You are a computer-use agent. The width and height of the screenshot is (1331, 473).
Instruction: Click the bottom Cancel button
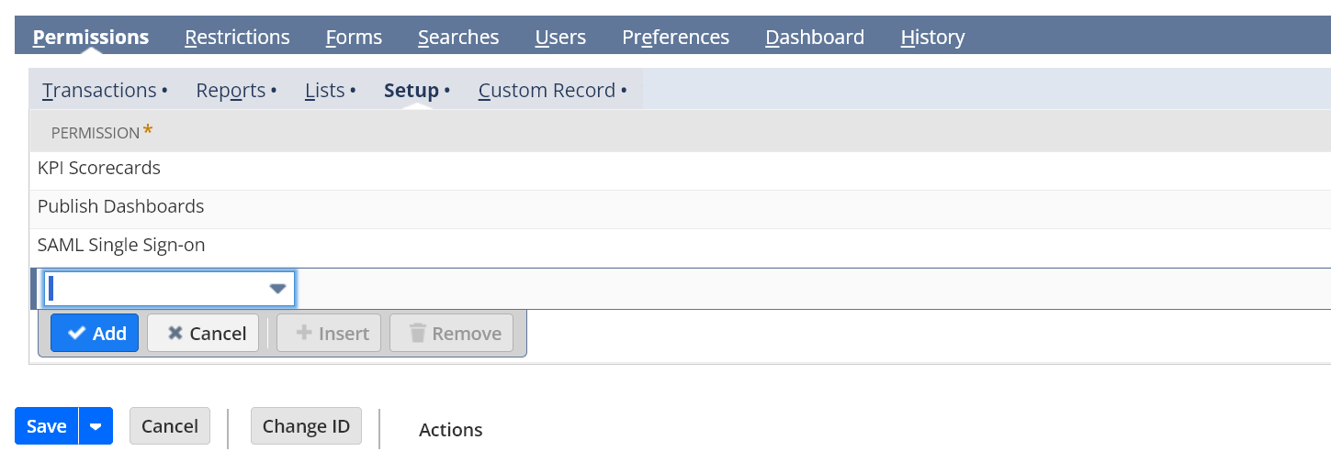click(x=170, y=426)
